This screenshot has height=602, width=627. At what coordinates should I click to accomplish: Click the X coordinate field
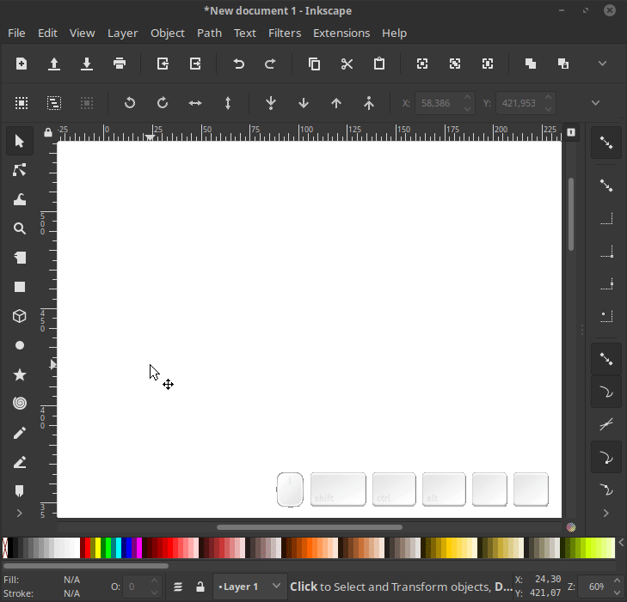pos(445,103)
